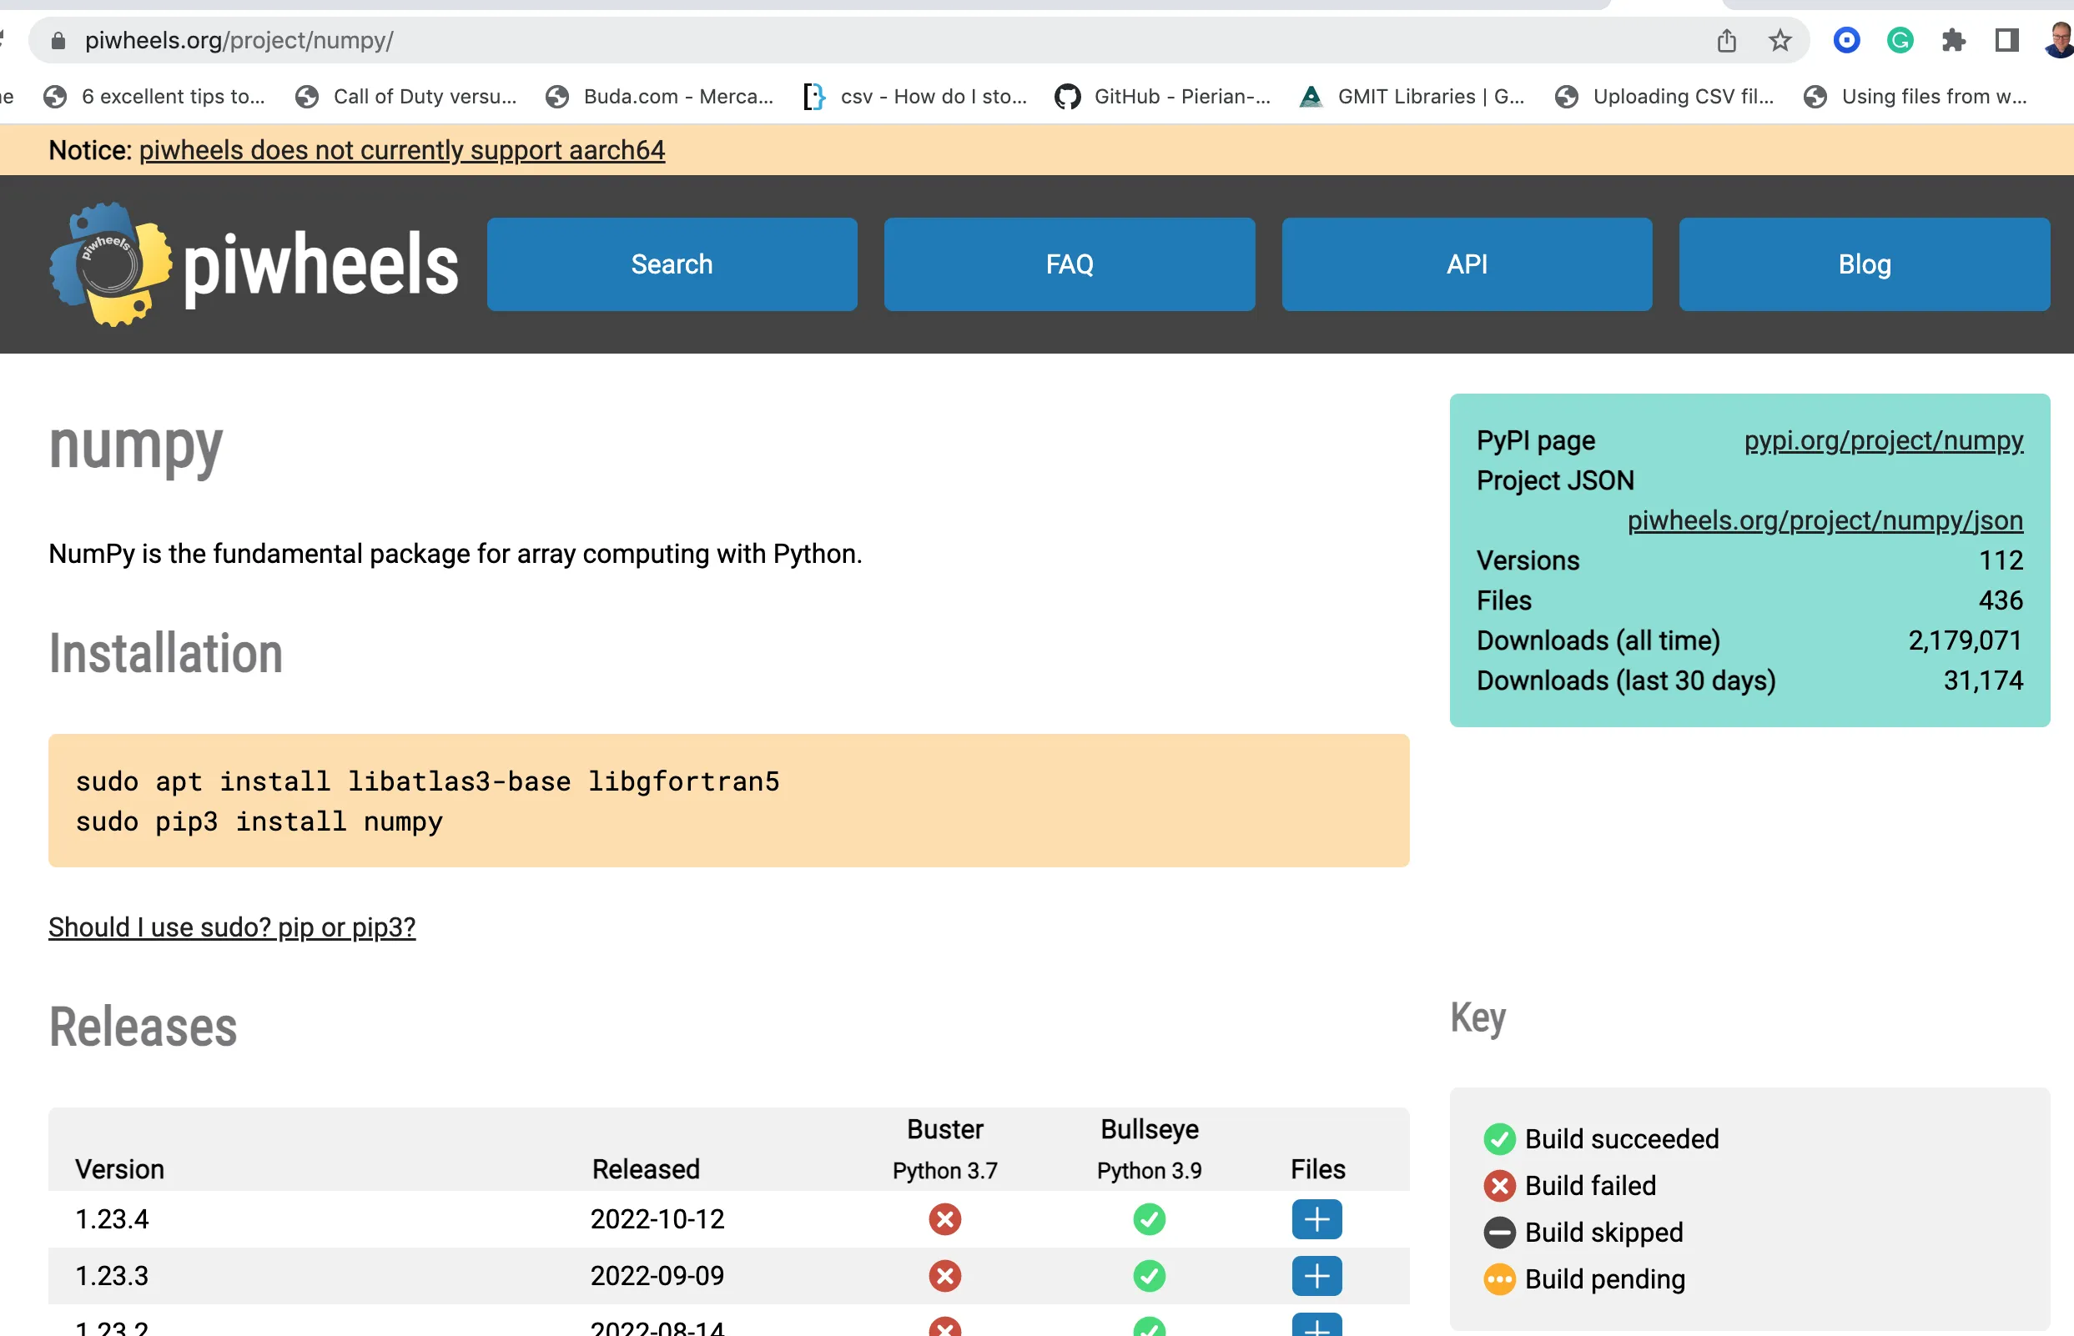This screenshot has width=2074, height=1336.
Task: Click the share icon in address bar
Action: click(x=1726, y=41)
